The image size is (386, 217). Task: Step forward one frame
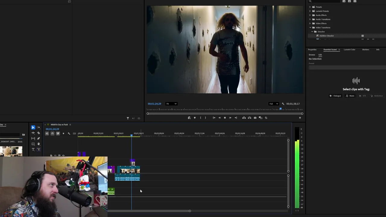pos(230,118)
